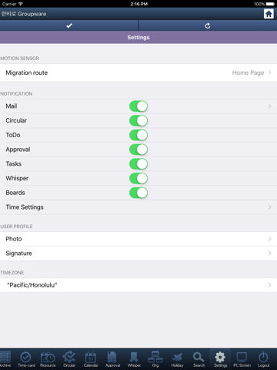Open the Signature profile row
This screenshot has height=370, width=277.
(138, 254)
